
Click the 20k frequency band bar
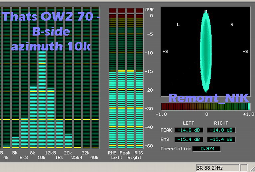68,141
